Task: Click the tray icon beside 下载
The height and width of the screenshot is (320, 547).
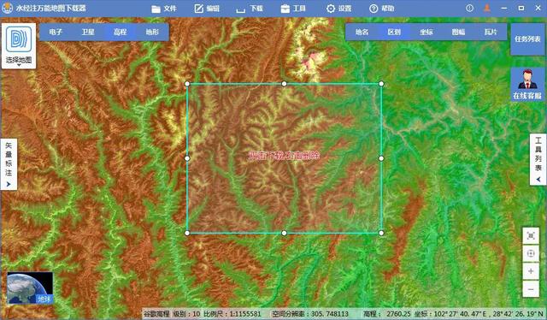Action: click(241, 9)
